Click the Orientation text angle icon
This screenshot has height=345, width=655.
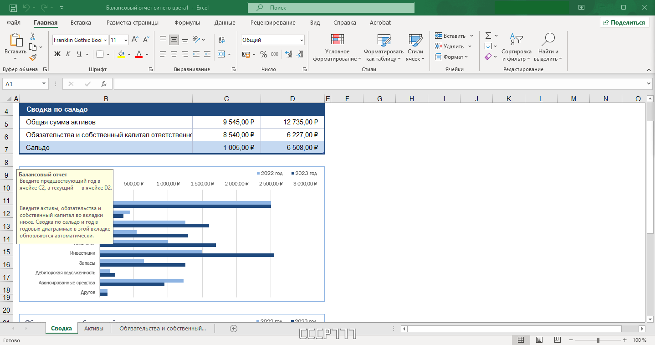(x=196, y=40)
